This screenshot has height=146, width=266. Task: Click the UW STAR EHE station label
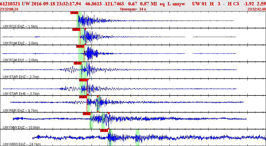click(x=21, y=94)
